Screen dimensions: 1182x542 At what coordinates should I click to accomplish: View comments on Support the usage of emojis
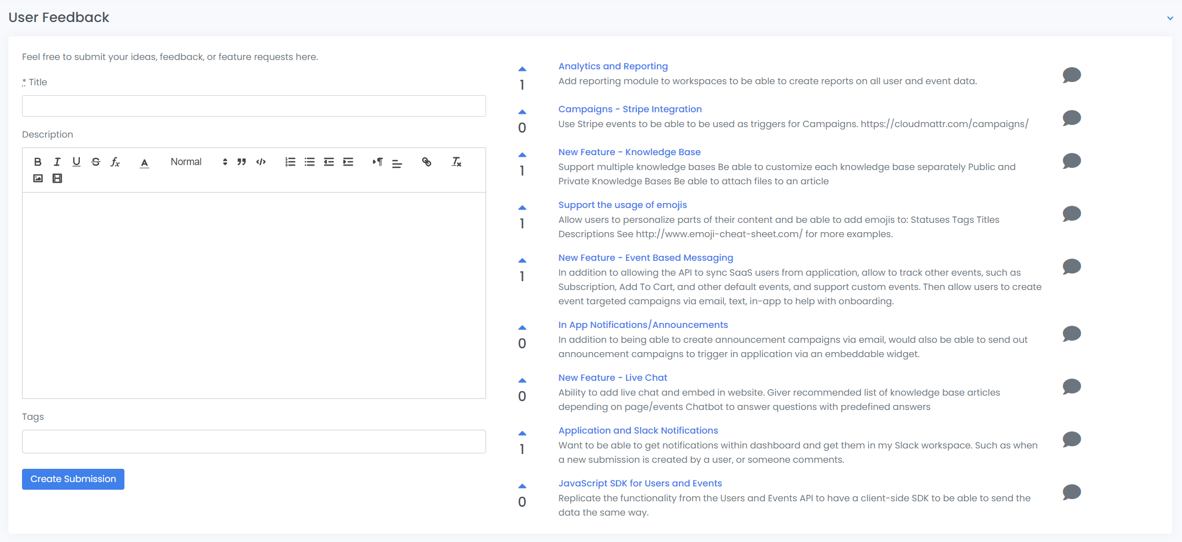point(1072,213)
